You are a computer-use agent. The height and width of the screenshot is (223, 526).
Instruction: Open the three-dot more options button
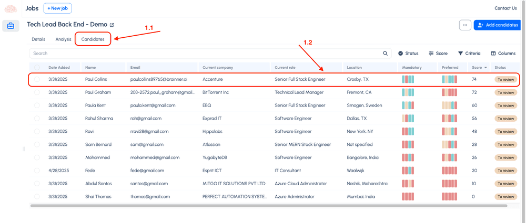click(464, 25)
